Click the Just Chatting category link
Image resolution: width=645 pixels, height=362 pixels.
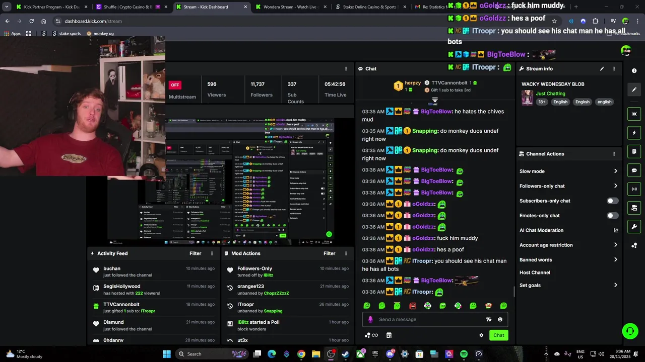point(550,94)
